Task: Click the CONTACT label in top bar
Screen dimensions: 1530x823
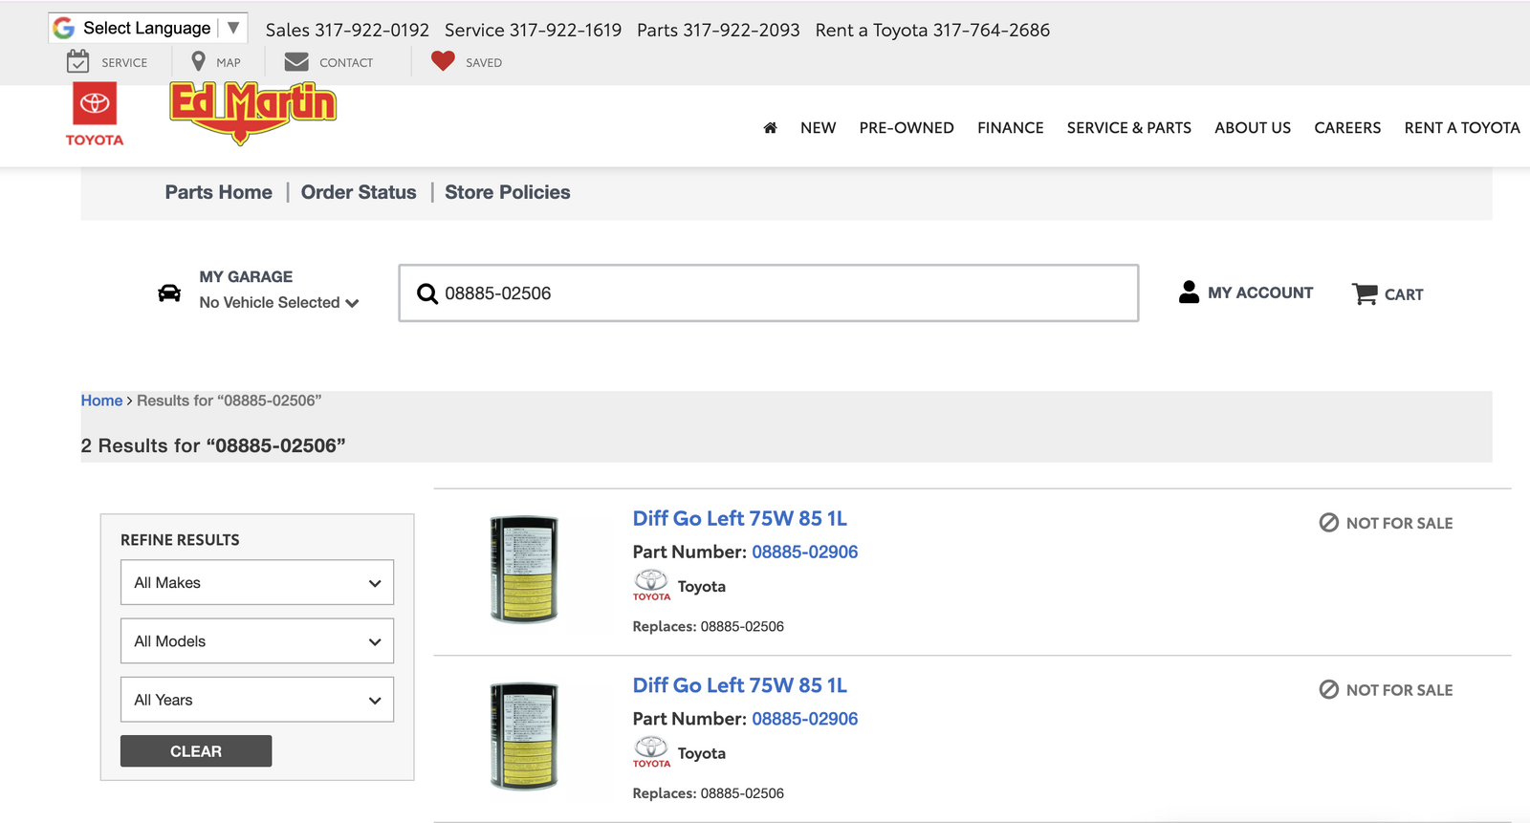Action: click(346, 63)
